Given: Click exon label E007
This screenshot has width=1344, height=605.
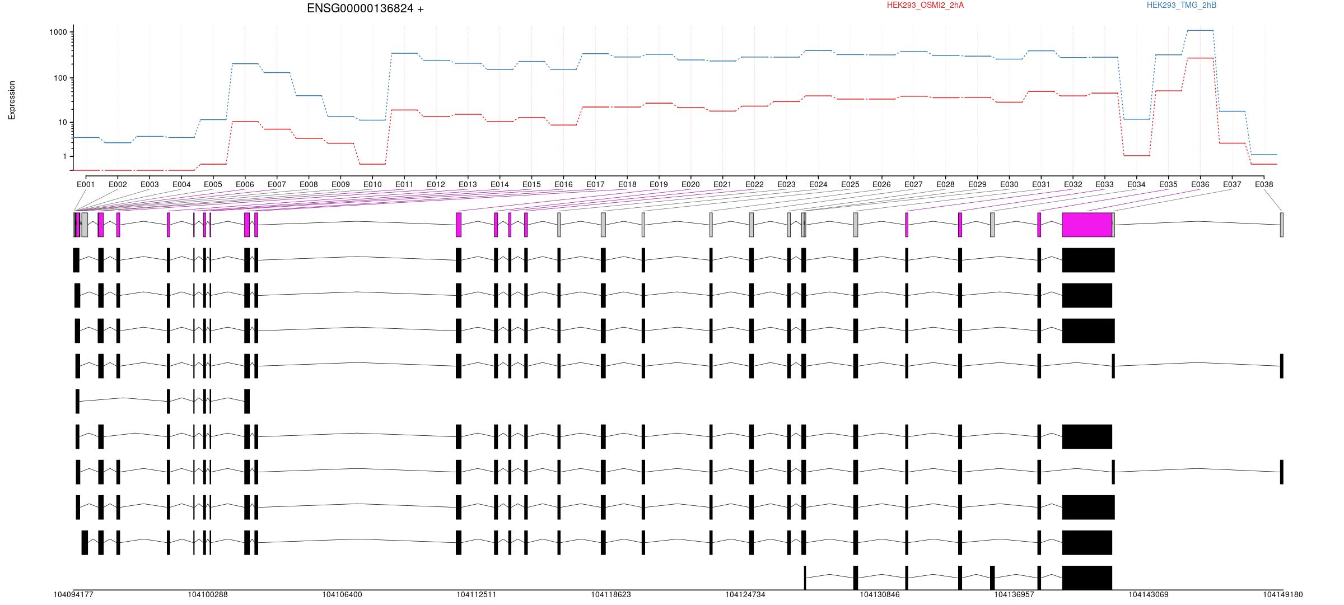Looking at the screenshot, I should [x=277, y=184].
